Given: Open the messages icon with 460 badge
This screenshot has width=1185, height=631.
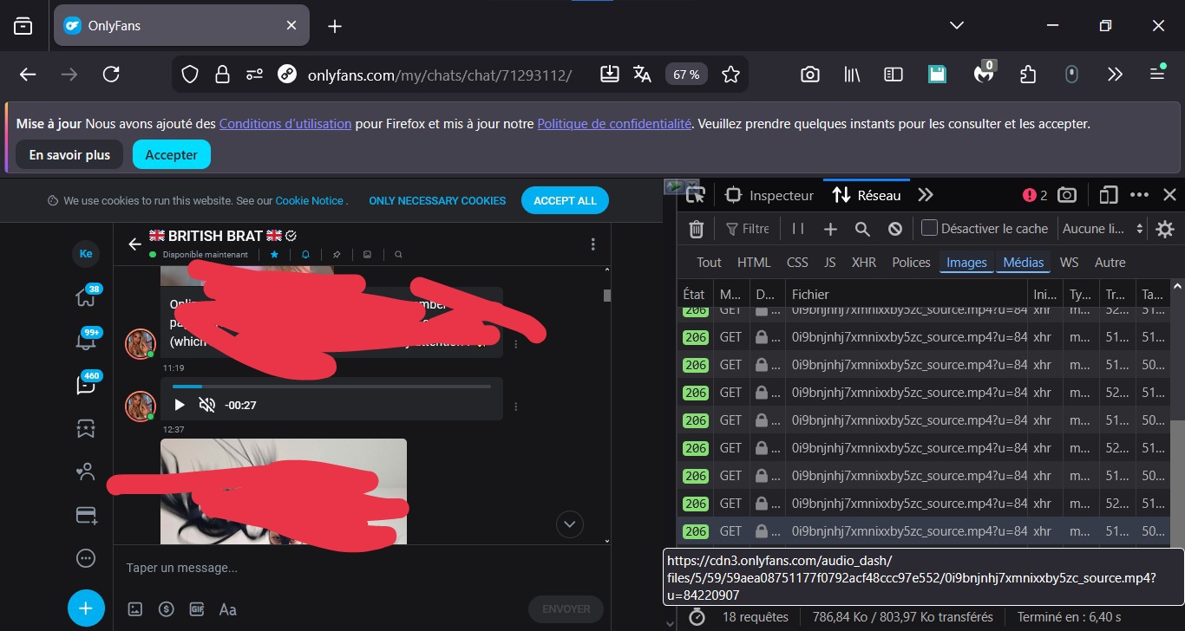Looking at the screenshot, I should (85, 385).
